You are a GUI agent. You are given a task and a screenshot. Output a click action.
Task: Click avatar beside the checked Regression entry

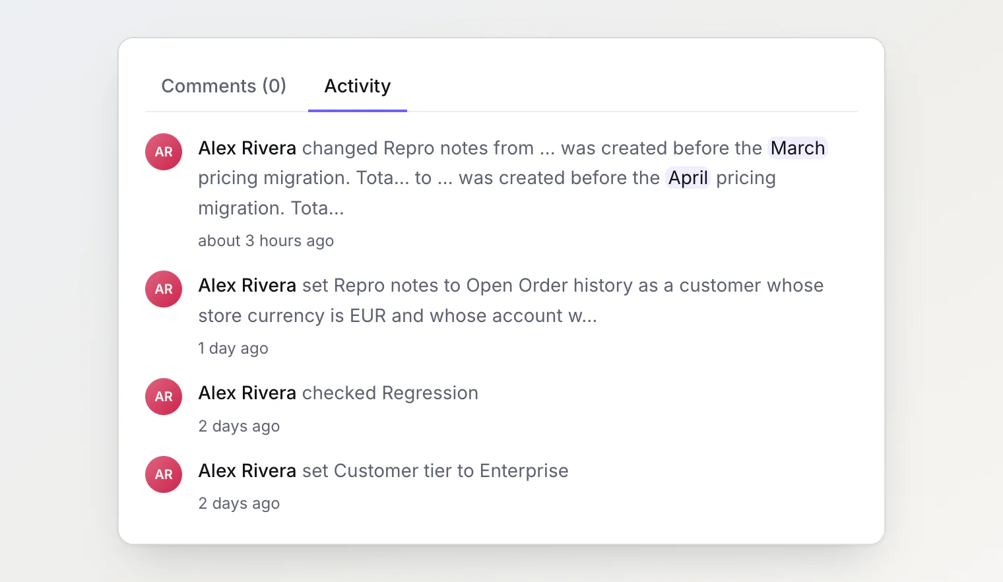[x=164, y=397]
